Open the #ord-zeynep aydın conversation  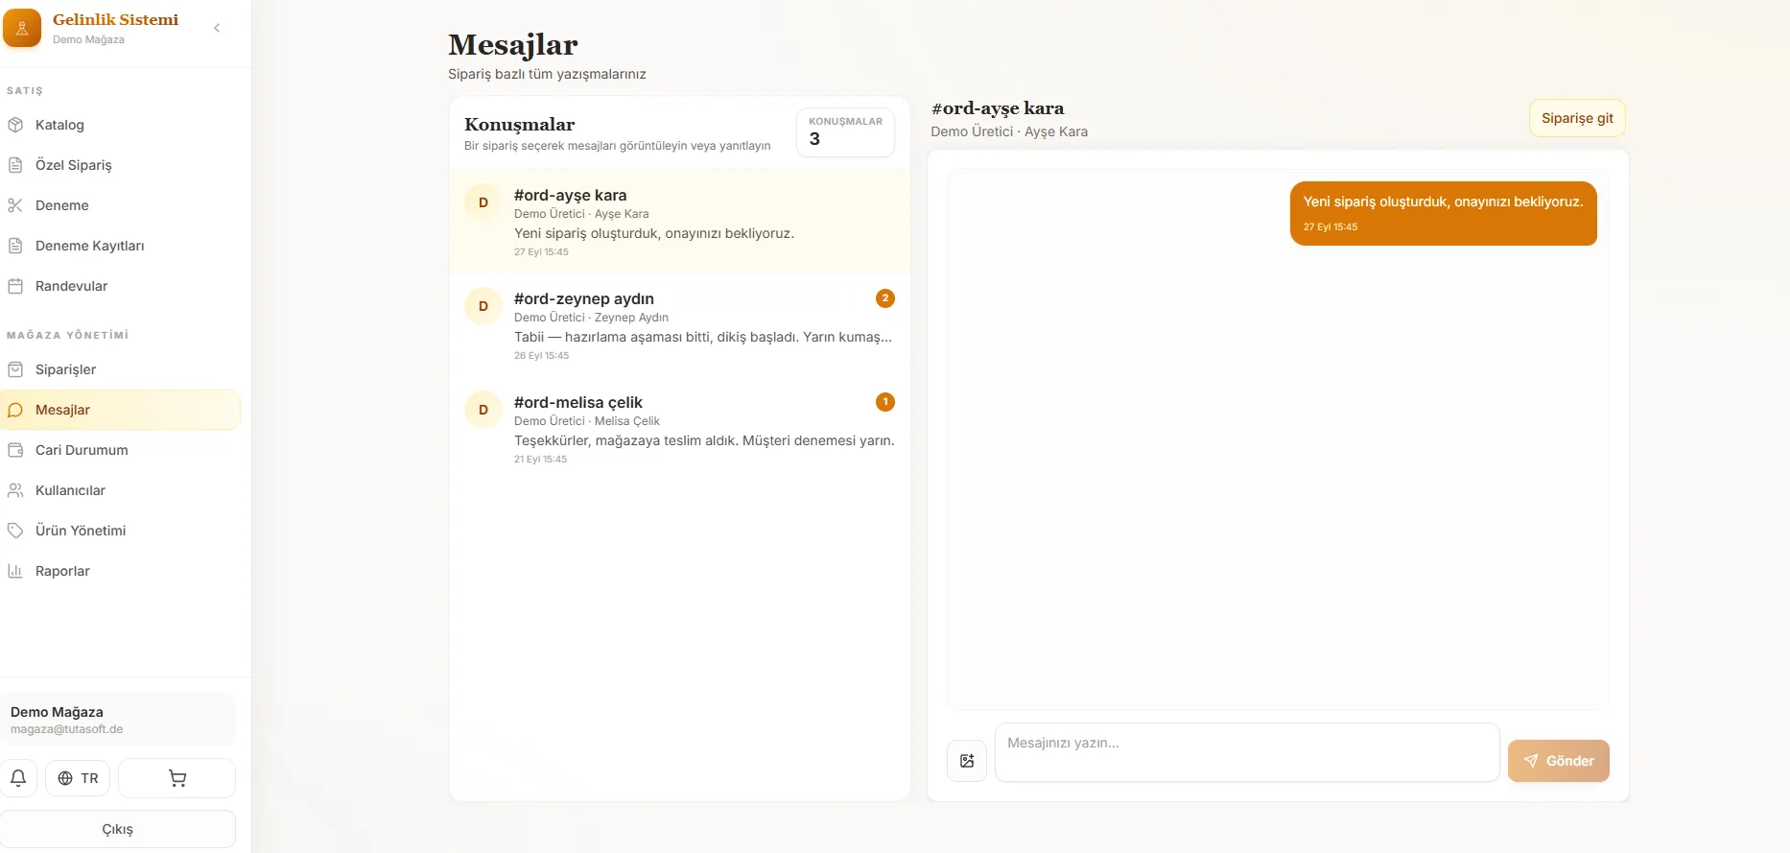coord(679,325)
